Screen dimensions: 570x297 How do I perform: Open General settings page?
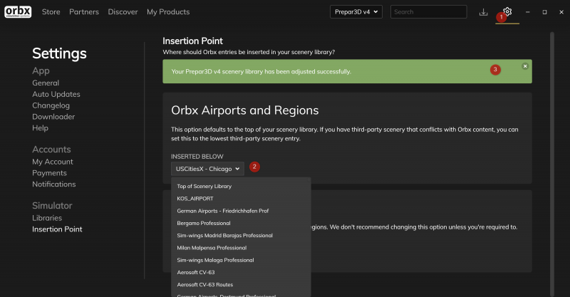tap(46, 83)
